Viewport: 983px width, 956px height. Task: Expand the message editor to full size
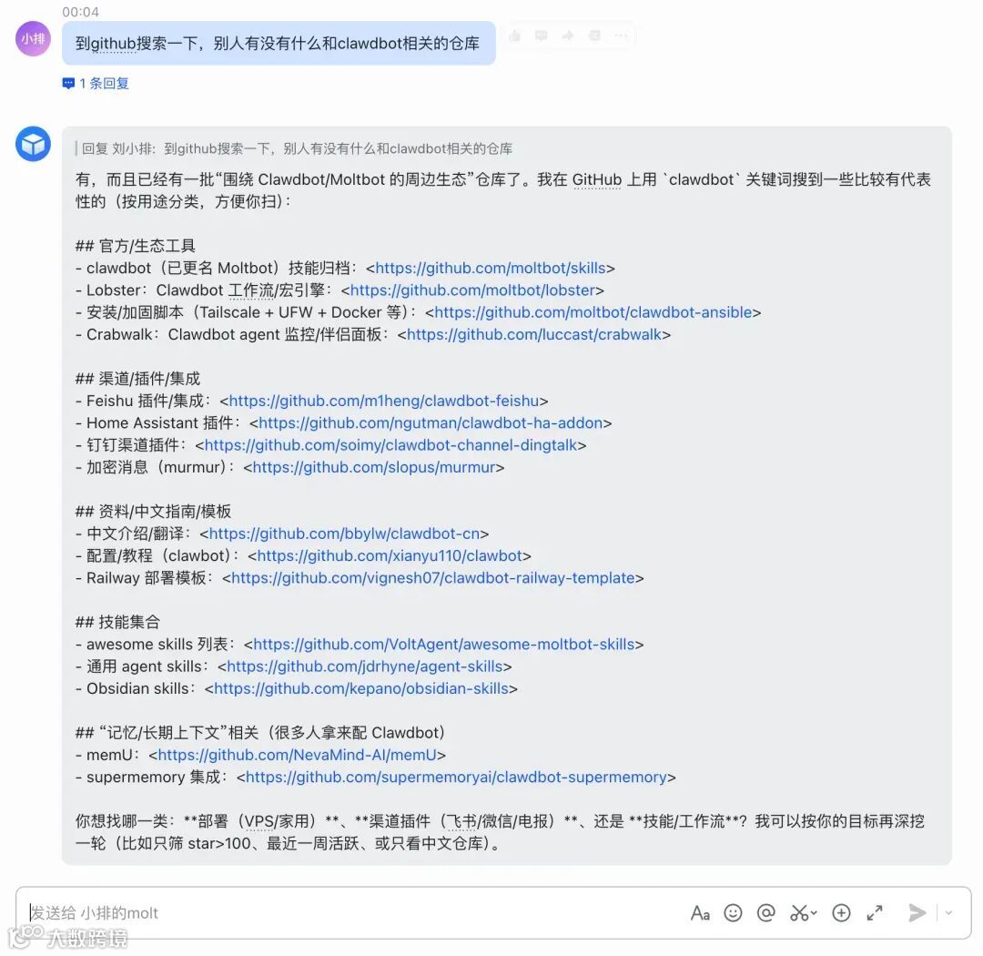coord(875,912)
